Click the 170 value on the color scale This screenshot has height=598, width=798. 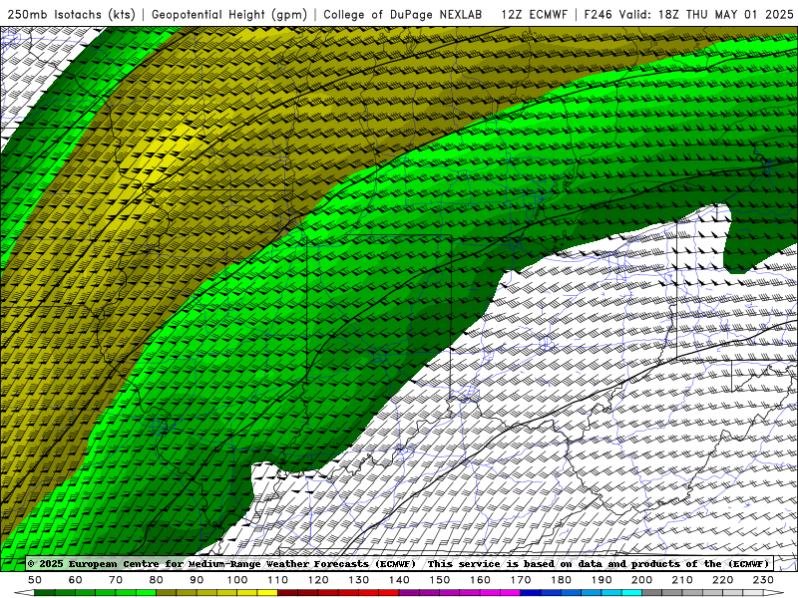[x=521, y=580]
